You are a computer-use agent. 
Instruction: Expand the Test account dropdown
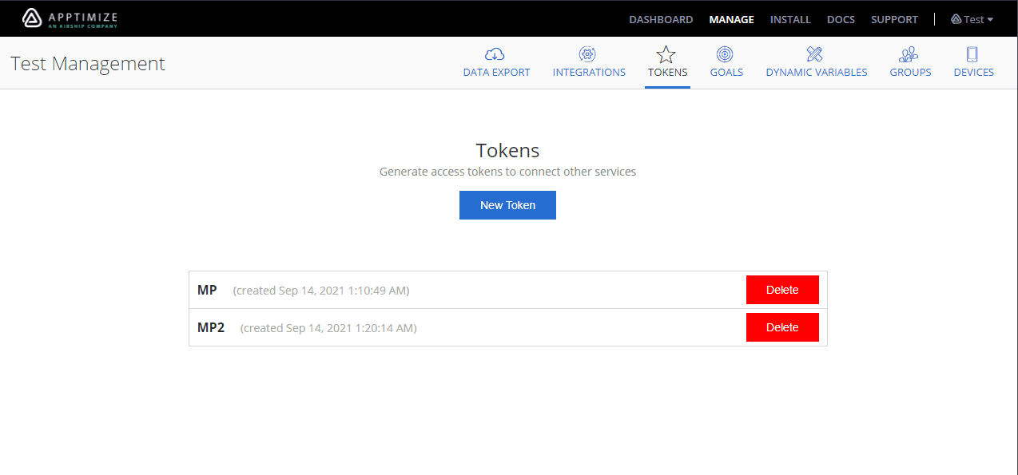coord(972,19)
